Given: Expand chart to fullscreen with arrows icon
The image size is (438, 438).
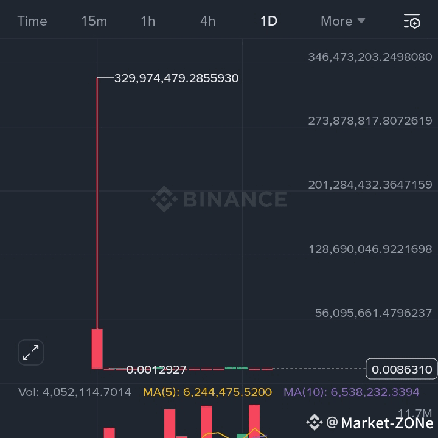Looking at the screenshot, I should tap(31, 352).
